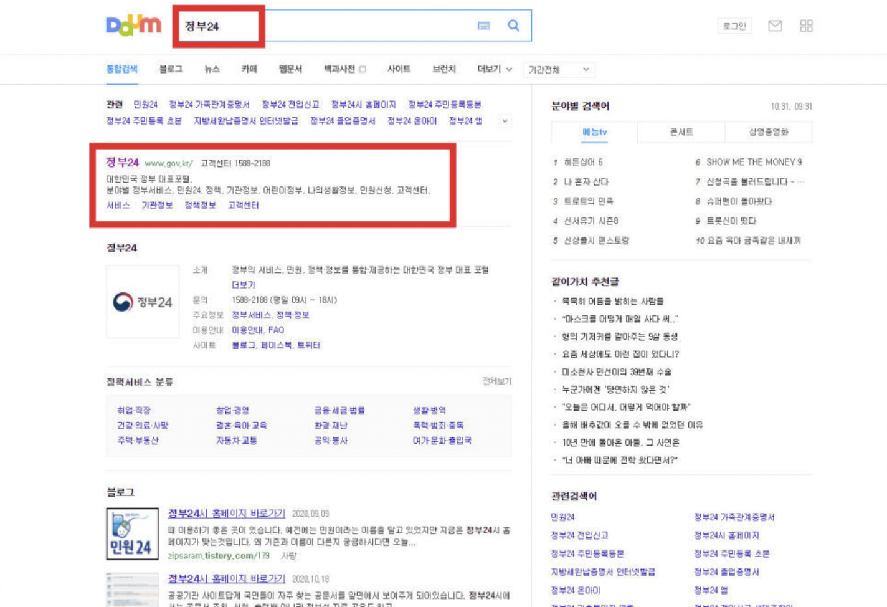This screenshot has width=887, height=607.
Task: Click the new-window icon beside 백과사전
Action: (363, 69)
